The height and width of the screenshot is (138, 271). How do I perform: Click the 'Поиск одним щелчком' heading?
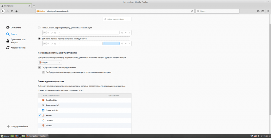coord(51,81)
